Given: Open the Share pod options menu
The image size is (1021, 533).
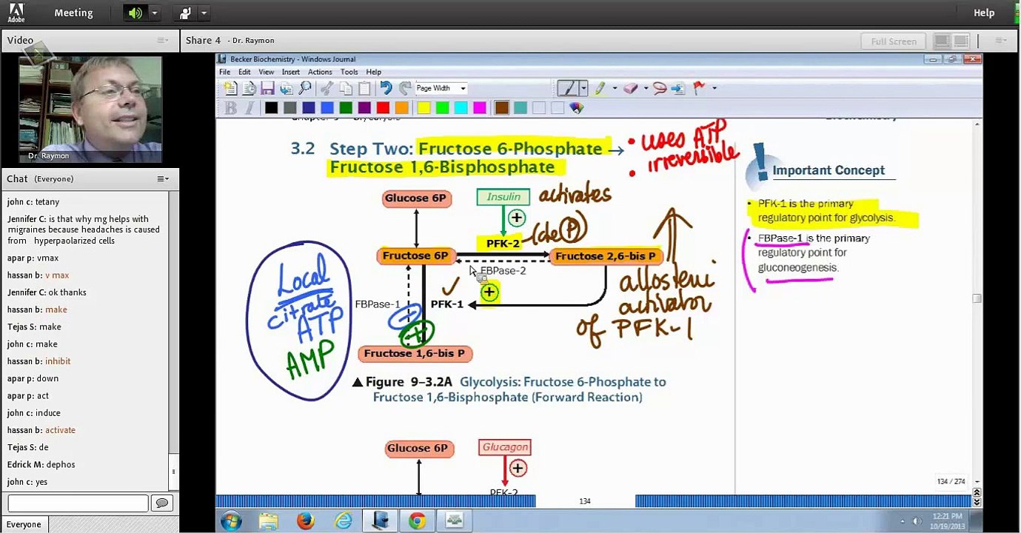Looking at the screenshot, I should tap(1000, 41).
